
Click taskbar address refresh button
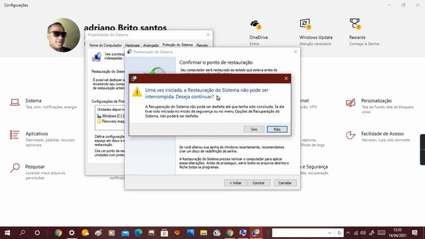pos(339,233)
